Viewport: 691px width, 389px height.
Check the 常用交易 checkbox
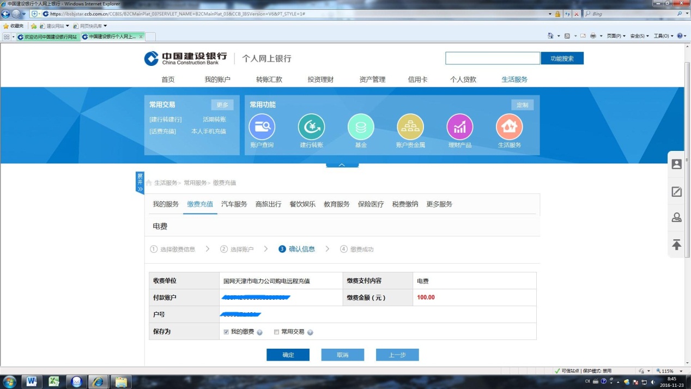(276, 332)
